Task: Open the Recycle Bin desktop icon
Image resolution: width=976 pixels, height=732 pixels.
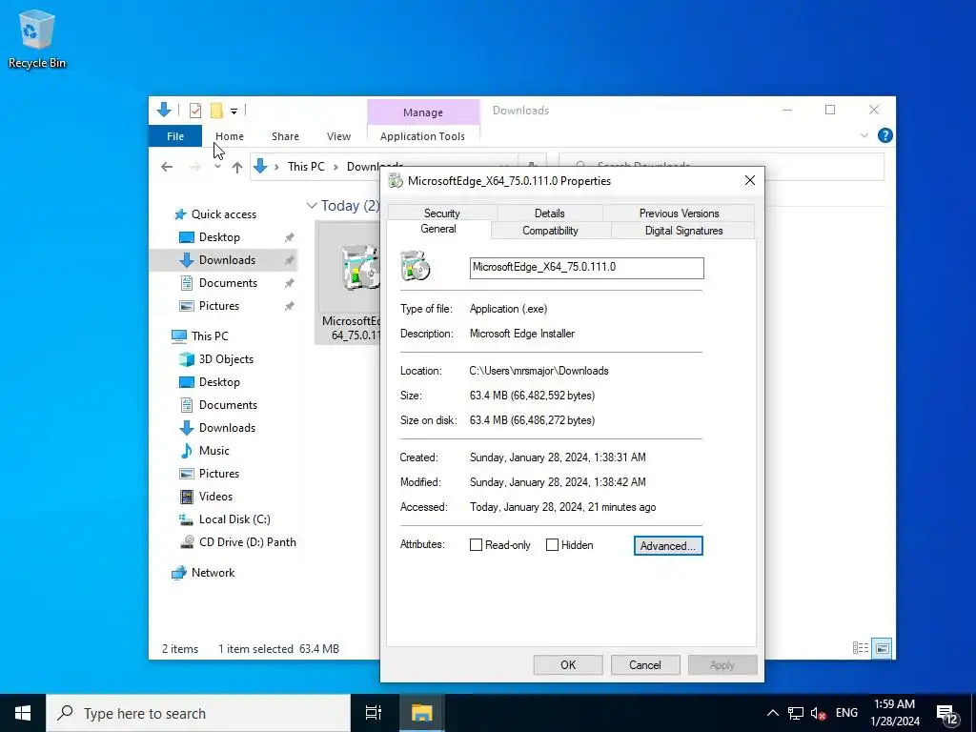Action: coord(36,38)
